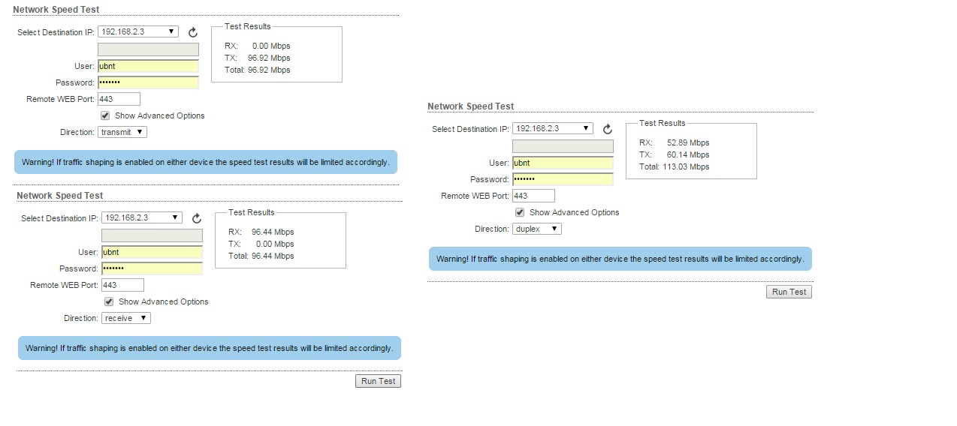
Task: Click refresh icon in the transmit test panel
Action: (192, 32)
